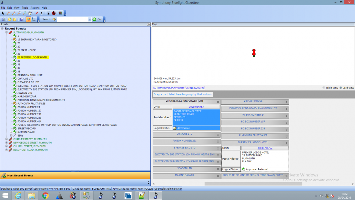Open Windows Start menu
355x200 pixels.
coord(5,195)
